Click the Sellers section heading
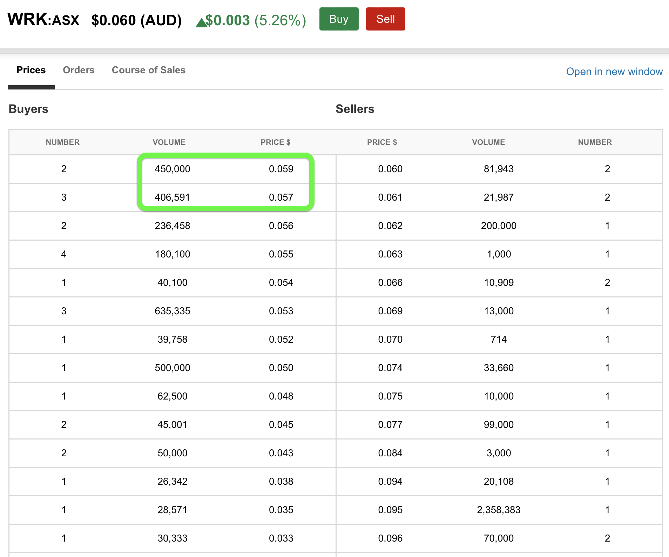This screenshot has width=669, height=557. pyautogui.click(x=355, y=109)
